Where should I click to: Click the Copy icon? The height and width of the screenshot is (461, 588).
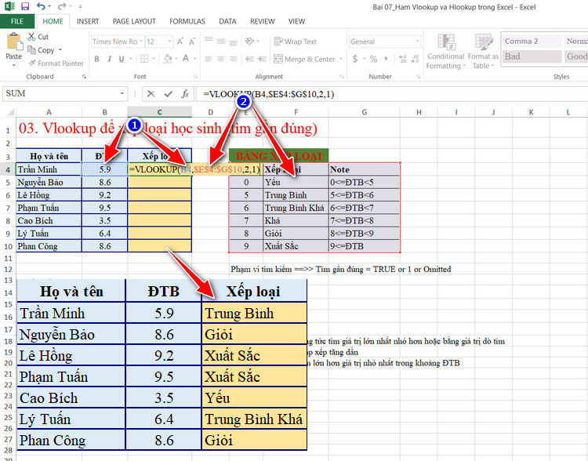coord(31,50)
